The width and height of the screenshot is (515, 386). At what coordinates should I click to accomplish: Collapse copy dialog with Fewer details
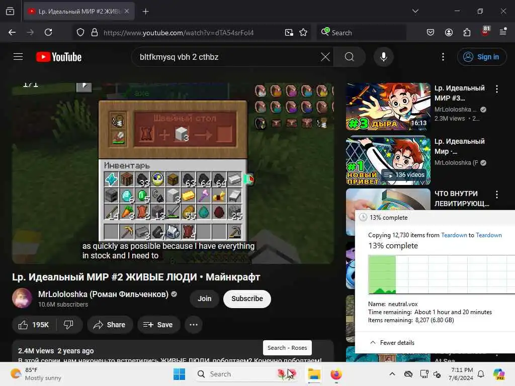pyautogui.click(x=392, y=342)
